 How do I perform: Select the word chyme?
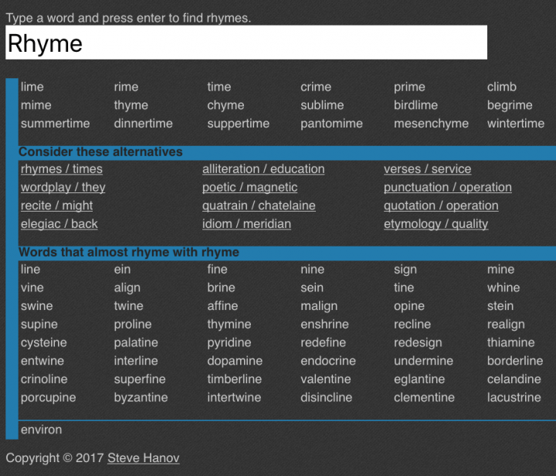coord(225,105)
